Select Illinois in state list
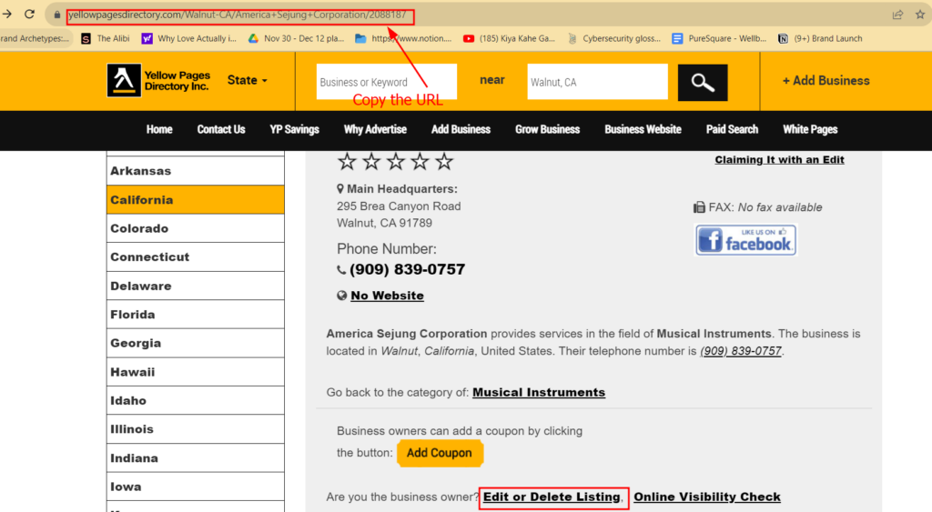932x512 pixels. [196, 429]
